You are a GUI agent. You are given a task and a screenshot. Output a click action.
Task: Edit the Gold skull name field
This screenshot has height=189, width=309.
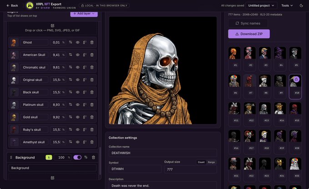click(x=34, y=117)
